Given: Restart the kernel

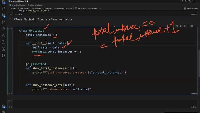Looking at the screenshot, I should 48,8.
